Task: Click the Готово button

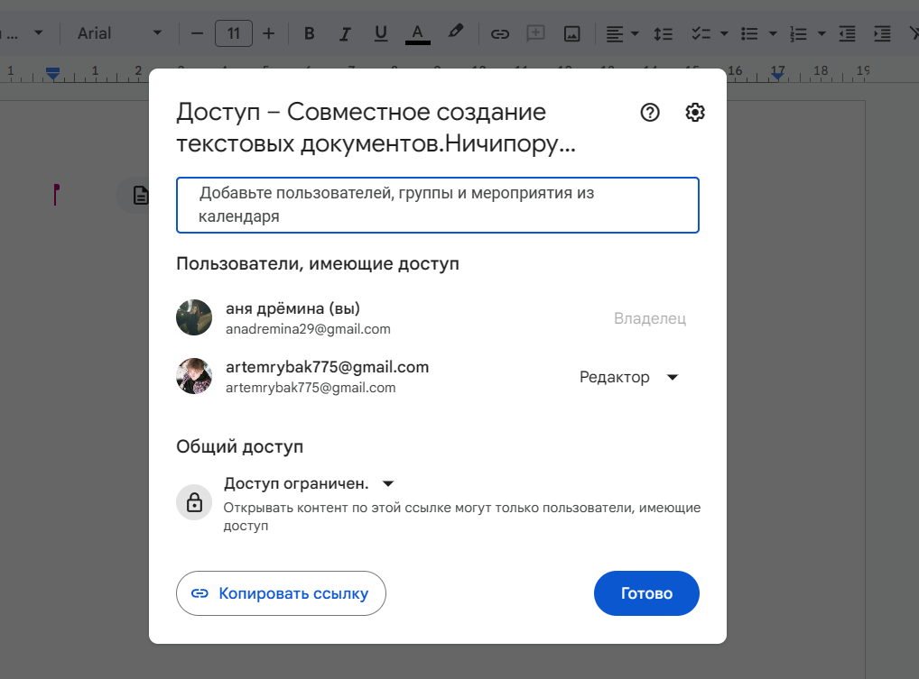Action: coord(646,593)
